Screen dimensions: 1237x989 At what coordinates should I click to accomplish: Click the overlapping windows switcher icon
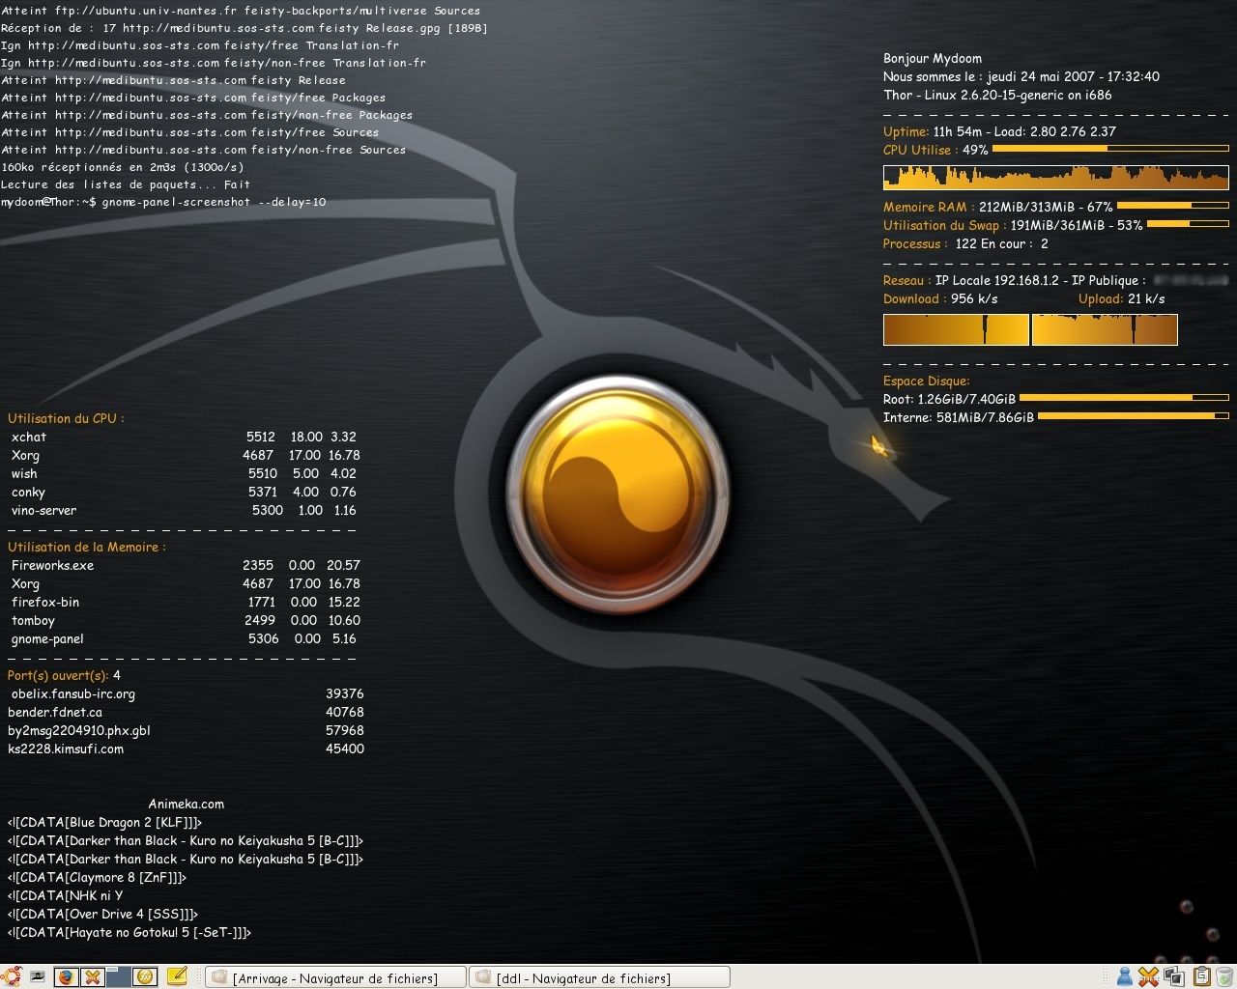pyautogui.click(x=1174, y=976)
